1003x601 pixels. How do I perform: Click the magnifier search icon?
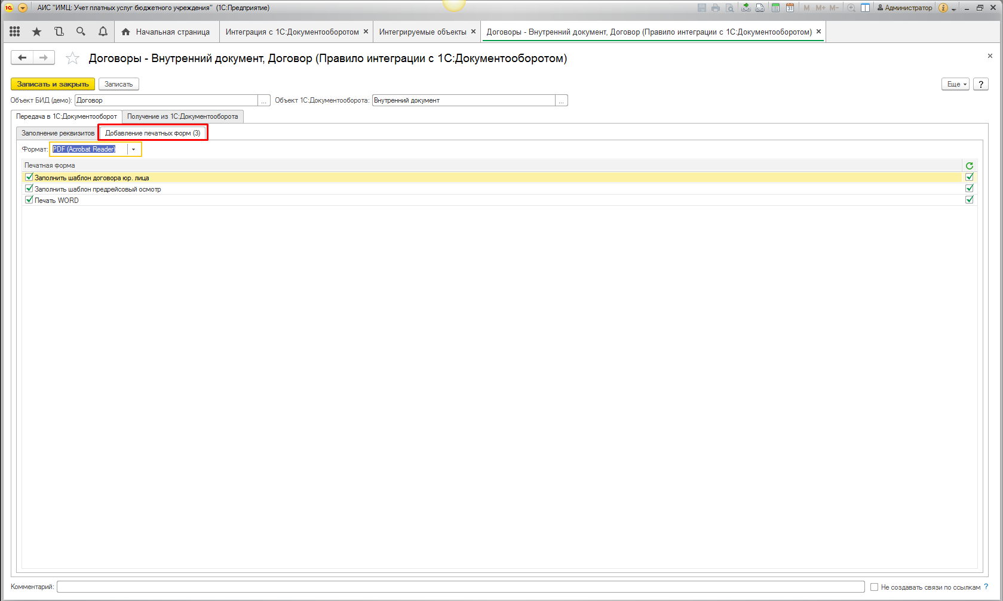[81, 32]
